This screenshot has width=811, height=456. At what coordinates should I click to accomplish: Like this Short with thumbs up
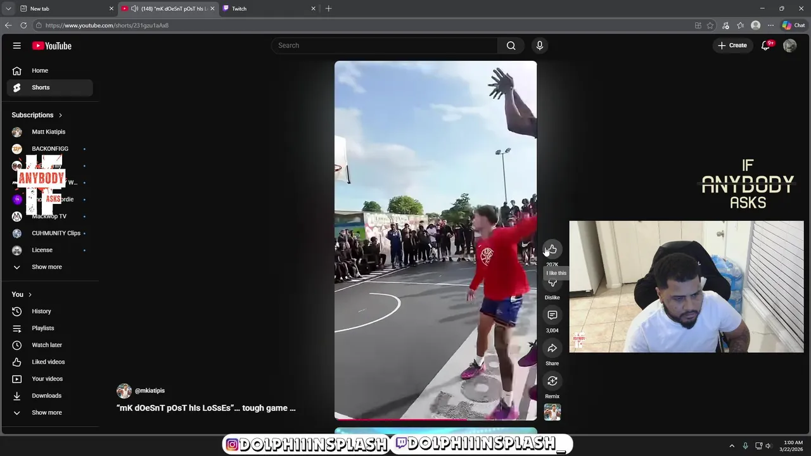[552, 250]
